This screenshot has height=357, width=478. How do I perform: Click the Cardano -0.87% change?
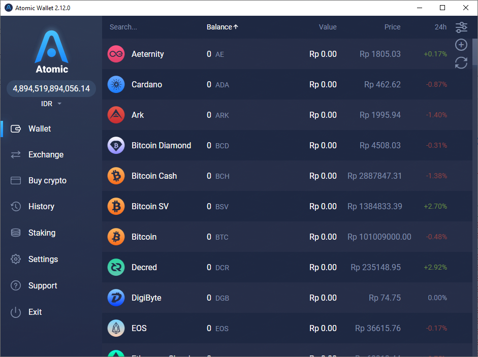[x=436, y=84]
